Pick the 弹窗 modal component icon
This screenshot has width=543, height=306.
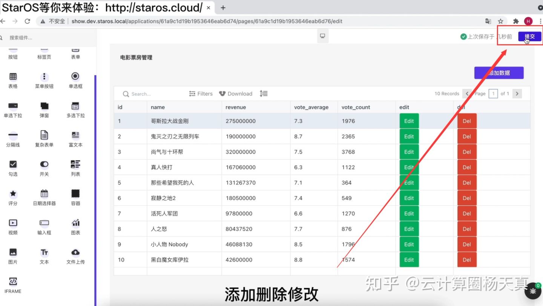pyautogui.click(x=44, y=106)
